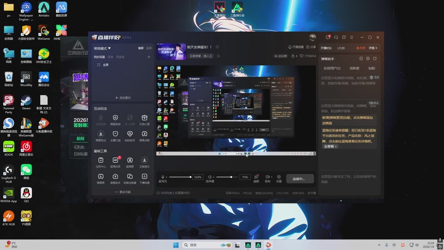Click 如何快速上手直播伴侣 help link
This screenshot has width=444, height=250.
[x=173, y=193]
